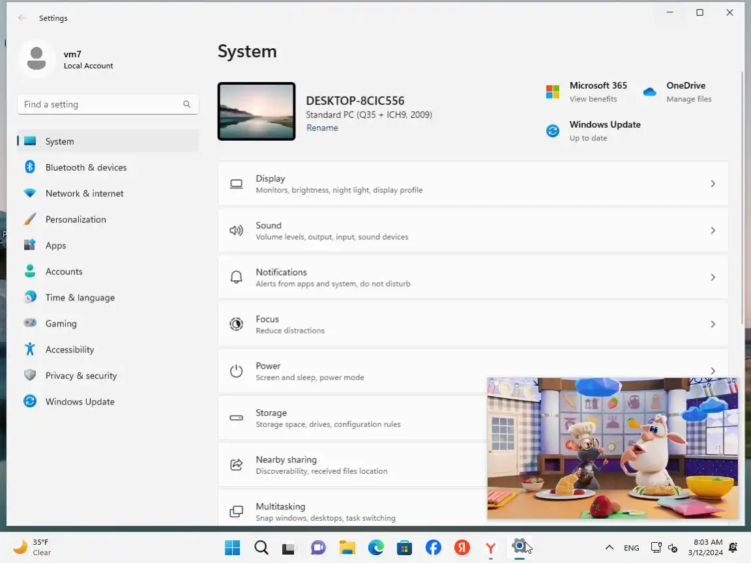751x563 pixels.
Task: Open Nearby sharing settings row
Action: pos(352,465)
